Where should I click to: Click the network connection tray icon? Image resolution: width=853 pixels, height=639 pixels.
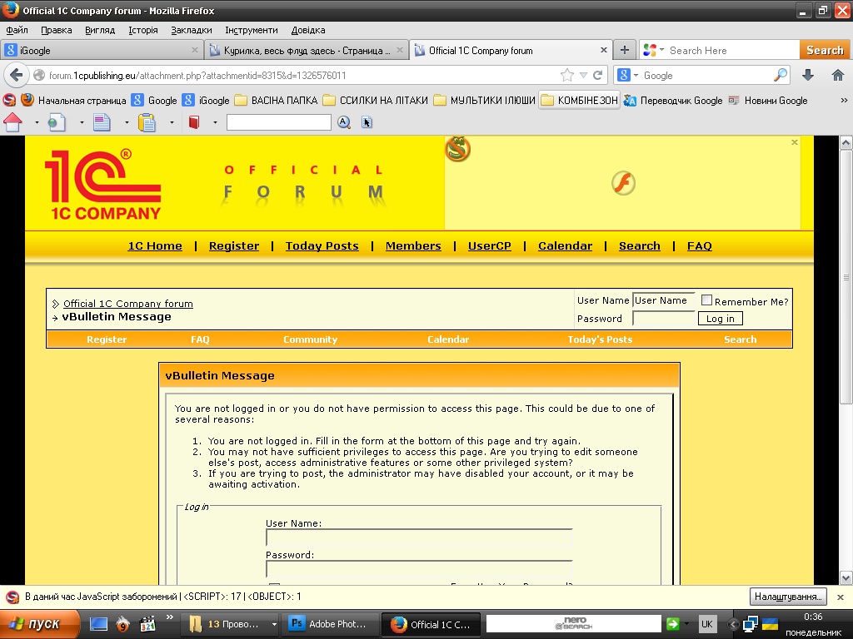[751, 624]
